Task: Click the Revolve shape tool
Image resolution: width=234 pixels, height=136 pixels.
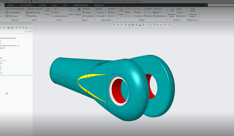Action: point(86,9)
